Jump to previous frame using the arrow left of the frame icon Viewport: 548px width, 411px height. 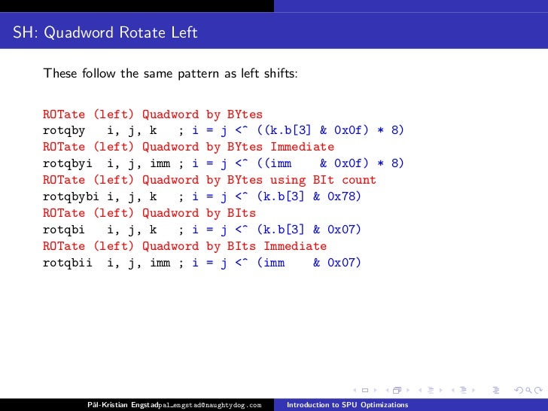pyautogui.click(x=387, y=390)
